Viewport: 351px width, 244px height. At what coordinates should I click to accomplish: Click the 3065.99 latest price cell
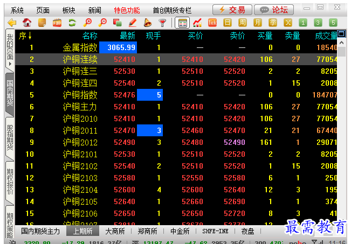(x=118, y=47)
